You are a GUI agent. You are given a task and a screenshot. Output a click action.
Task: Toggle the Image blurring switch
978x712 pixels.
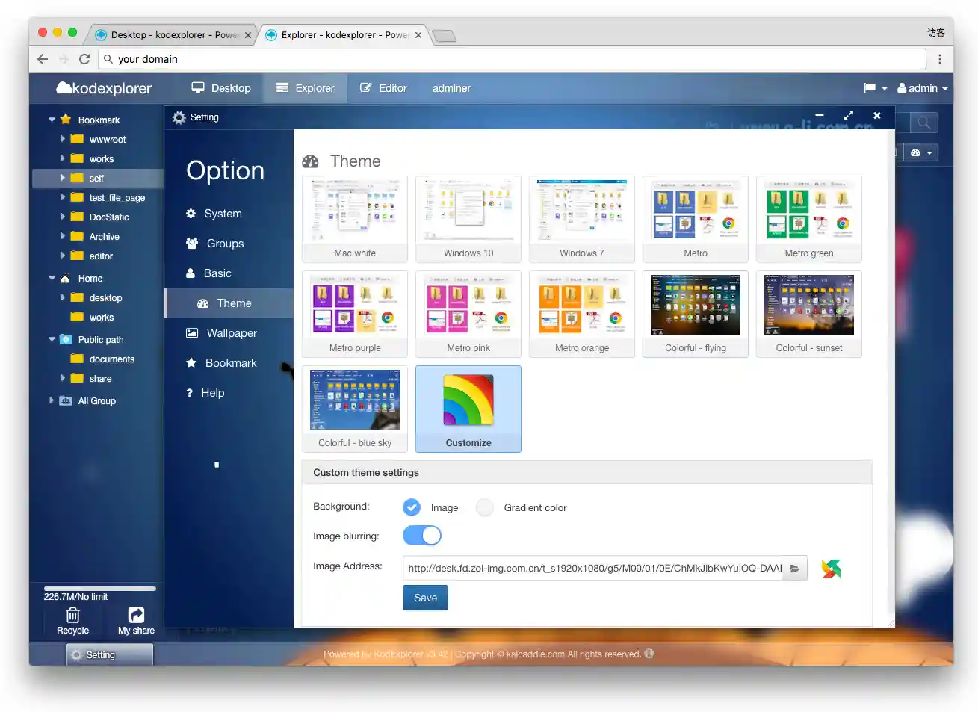[422, 536]
